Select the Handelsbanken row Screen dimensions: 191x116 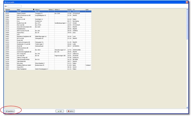click(x=48, y=29)
